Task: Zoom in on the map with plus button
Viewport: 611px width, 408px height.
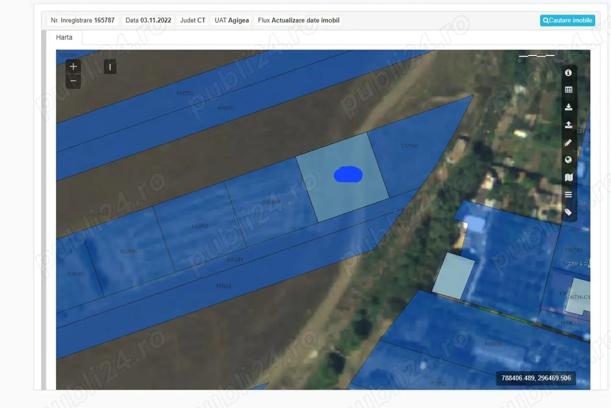Action: (x=73, y=66)
